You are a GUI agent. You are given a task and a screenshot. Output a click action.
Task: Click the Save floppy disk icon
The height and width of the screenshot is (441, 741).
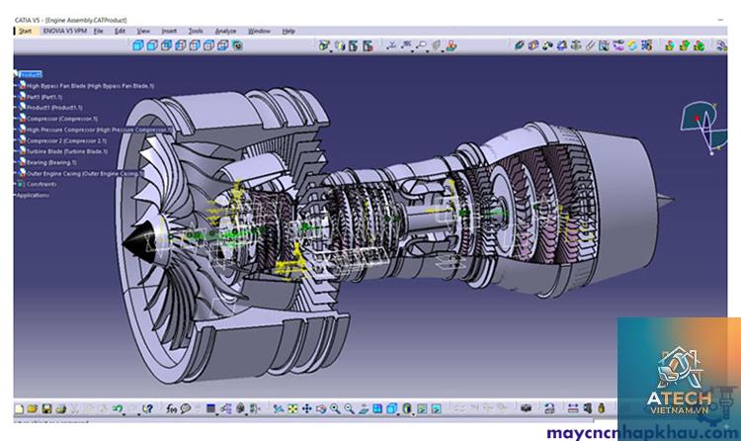[x=46, y=408]
